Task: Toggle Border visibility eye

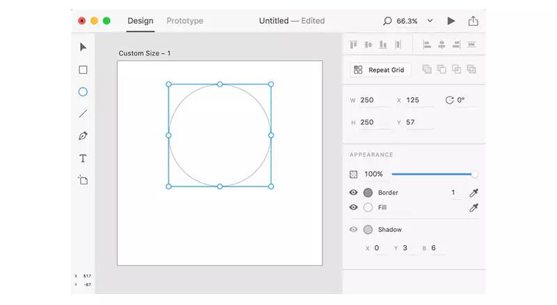Action: [354, 193]
